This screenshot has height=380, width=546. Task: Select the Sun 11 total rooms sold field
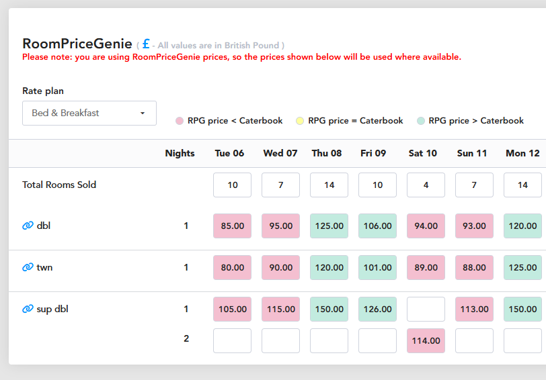click(x=474, y=185)
